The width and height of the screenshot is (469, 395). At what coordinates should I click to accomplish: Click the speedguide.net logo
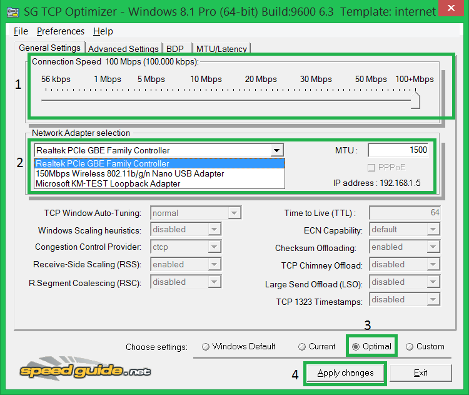pyautogui.click(x=85, y=369)
